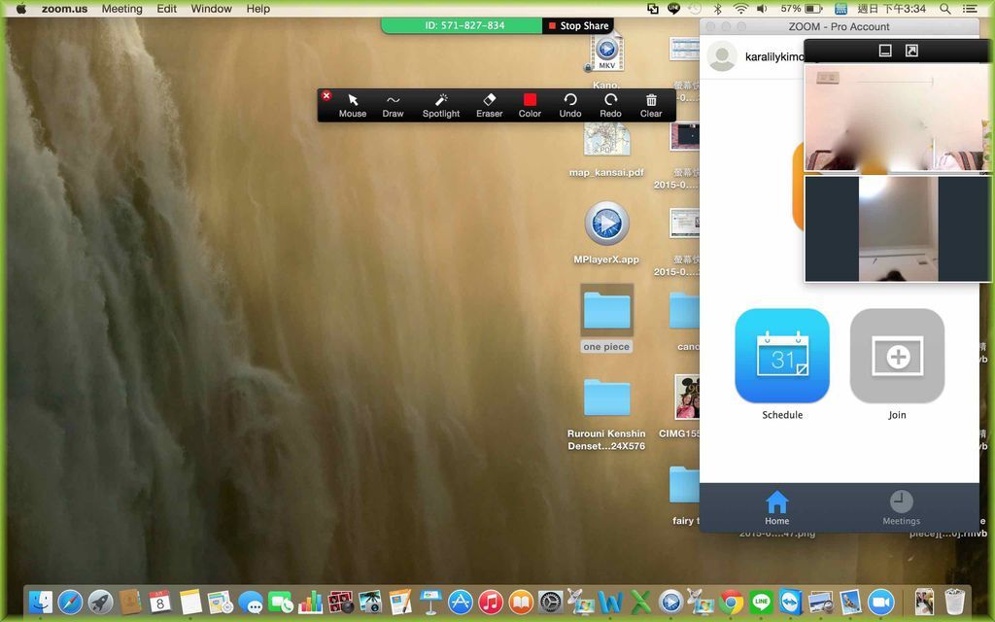The image size is (995, 622).
Task: Switch to the Home tab in Zoom
Action: click(x=776, y=507)
